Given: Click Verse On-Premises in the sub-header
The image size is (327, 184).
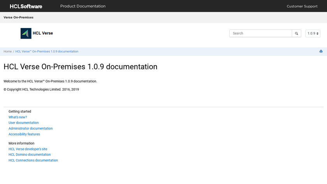Looking at the screenshot, I should (x=19, y=18).
